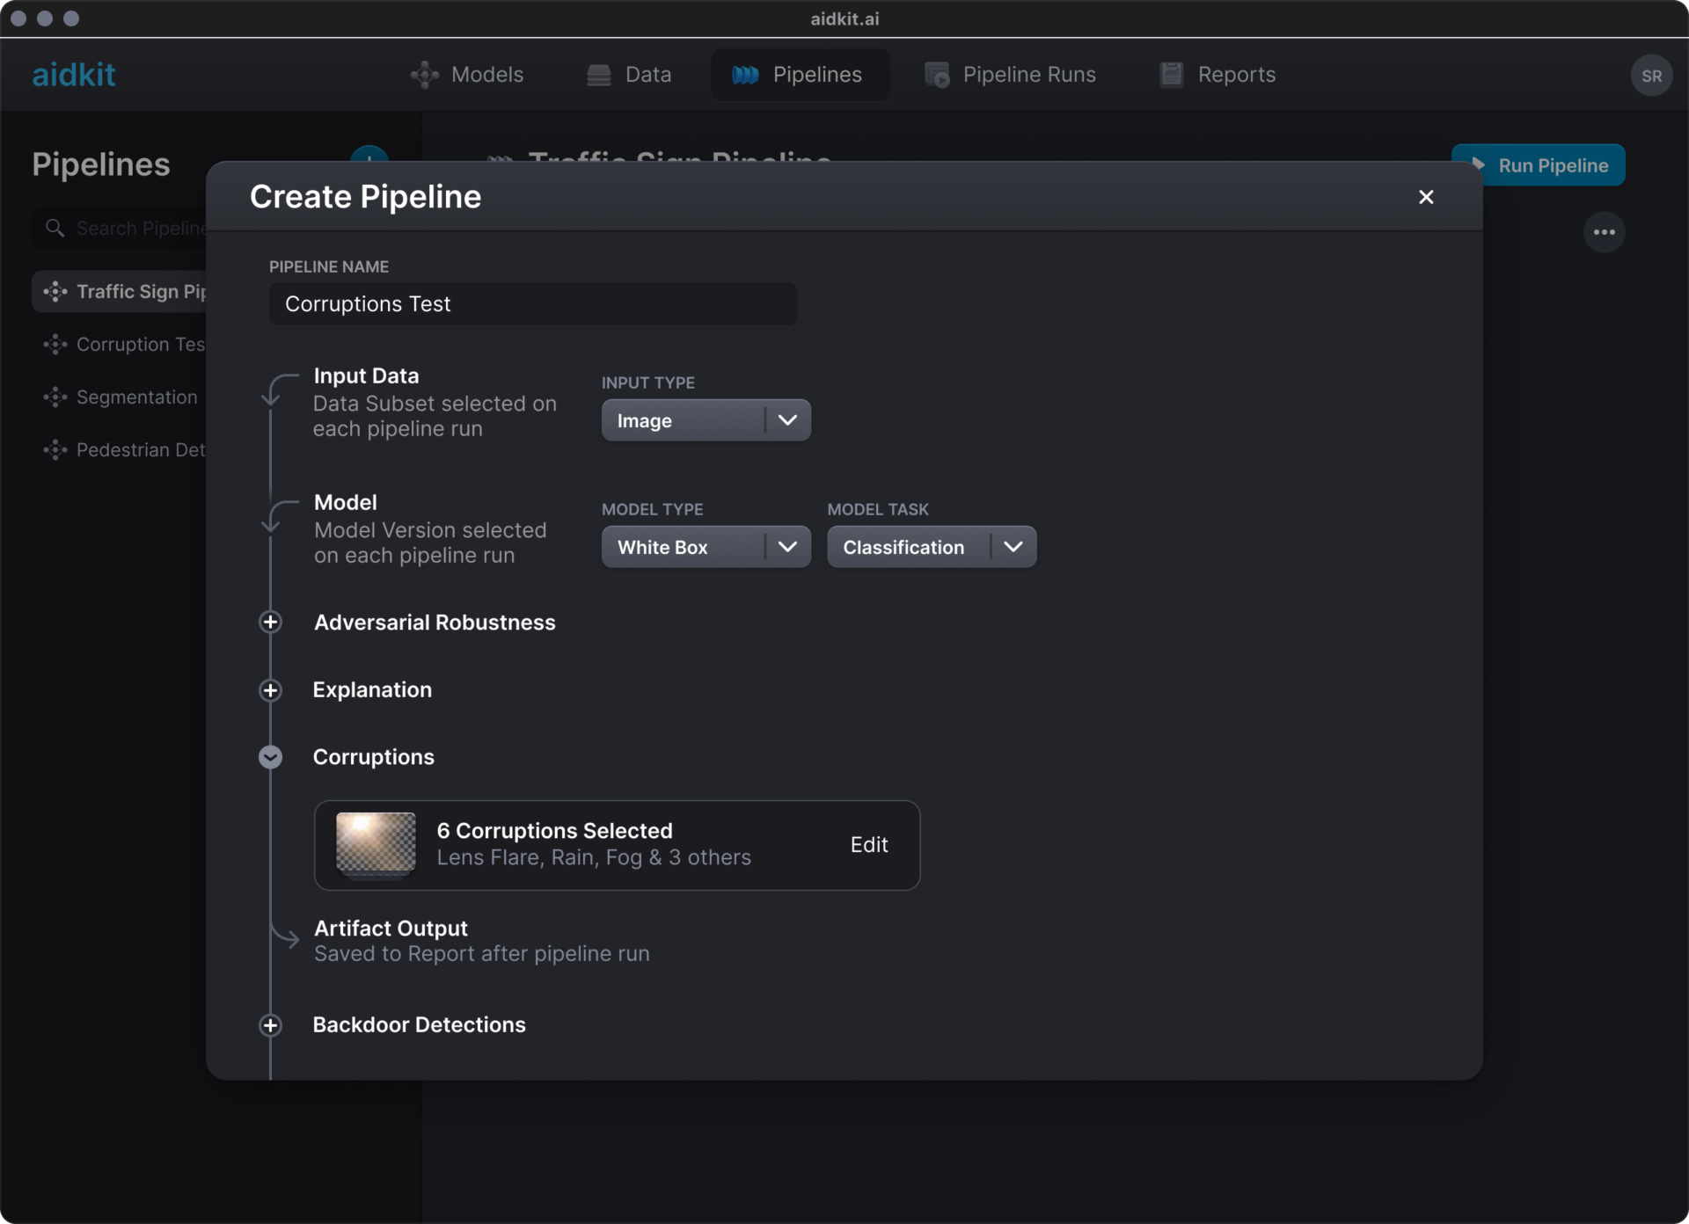Open the Model Task Classification dropdown

point(931,547)
